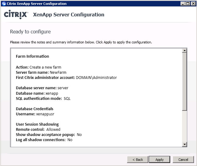Click 'Username: xenappusr' line
197x166 pixels.
point(35,114)
